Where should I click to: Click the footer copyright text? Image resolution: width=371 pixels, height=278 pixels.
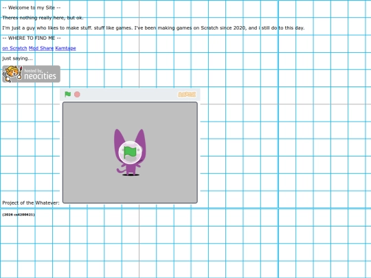point(19,215)
